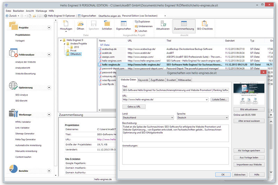Viewport: 278px width, 185px height.
Task: Open the Sprache dropdown
Action: (227, 118)
